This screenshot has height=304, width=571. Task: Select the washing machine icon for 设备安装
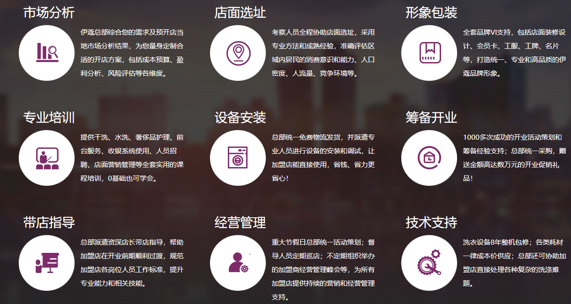pos(237,157)
